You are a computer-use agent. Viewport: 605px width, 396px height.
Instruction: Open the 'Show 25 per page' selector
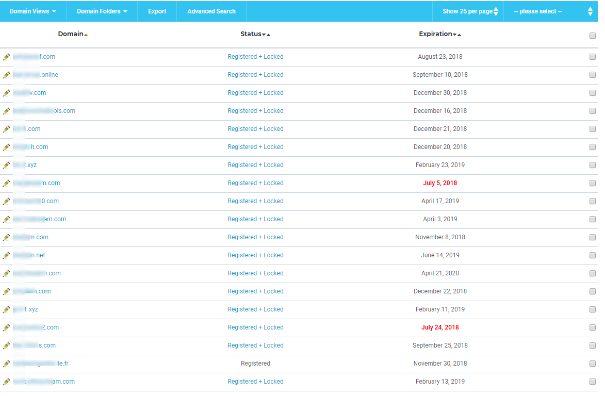coord(469,11)
